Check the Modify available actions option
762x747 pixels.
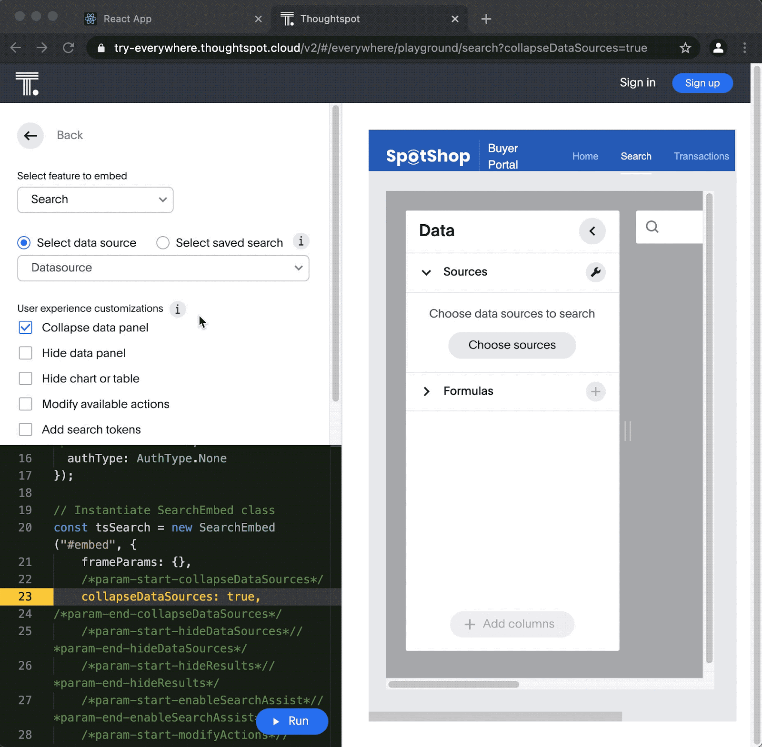pos(26,404)
